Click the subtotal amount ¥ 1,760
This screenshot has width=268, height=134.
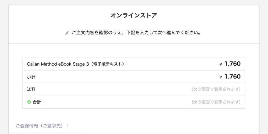(x=230, y=77)
